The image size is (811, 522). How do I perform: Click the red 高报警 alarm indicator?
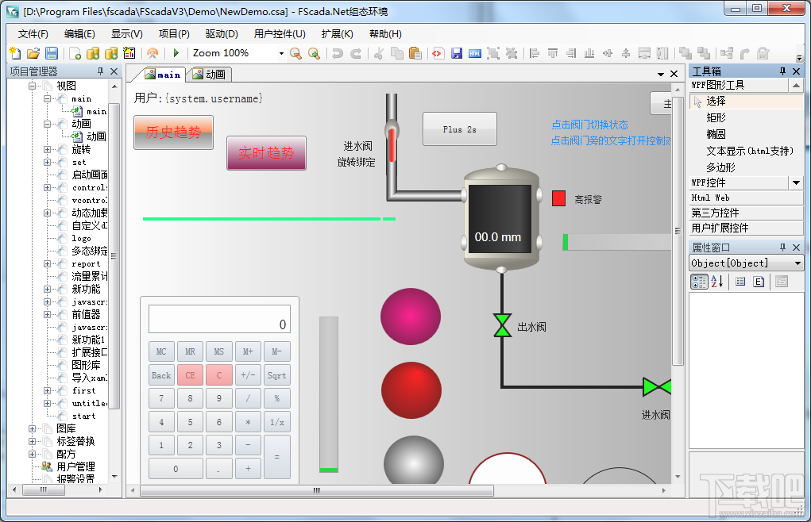point(558,198)
